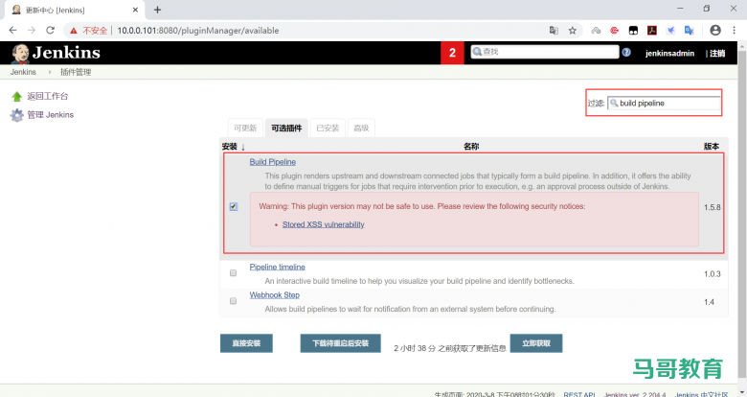This screenshot has width=747, height=397.
Task: Bookmark this page with the star icon
Action: coord(572,30)
